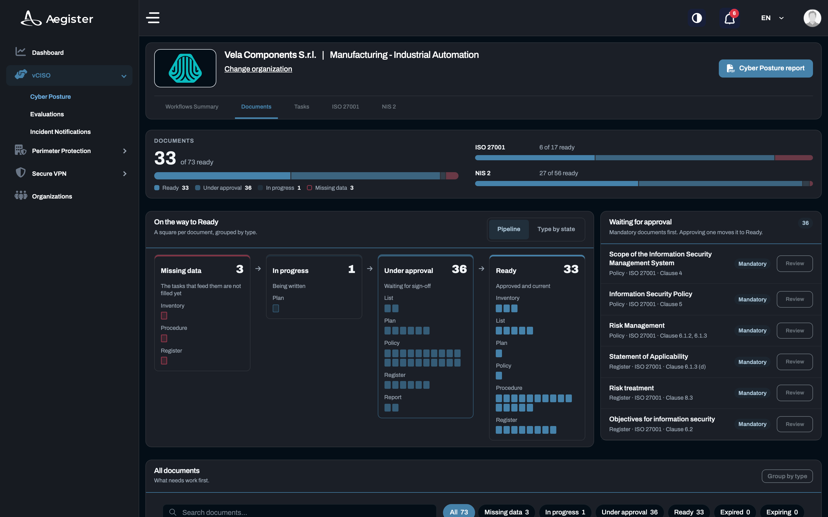Image resolution: width=828 pixels, height=517 pixels.
Task: Review the Risk treatment register
Action: pyautogui.click(x=794, y=393)
